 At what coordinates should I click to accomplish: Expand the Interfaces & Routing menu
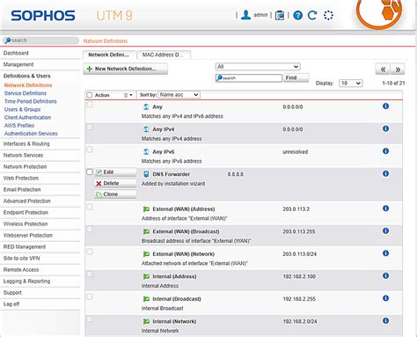point(26,143)
